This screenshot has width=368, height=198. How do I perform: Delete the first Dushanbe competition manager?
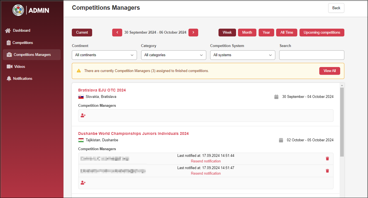click(x=327, y=159)
